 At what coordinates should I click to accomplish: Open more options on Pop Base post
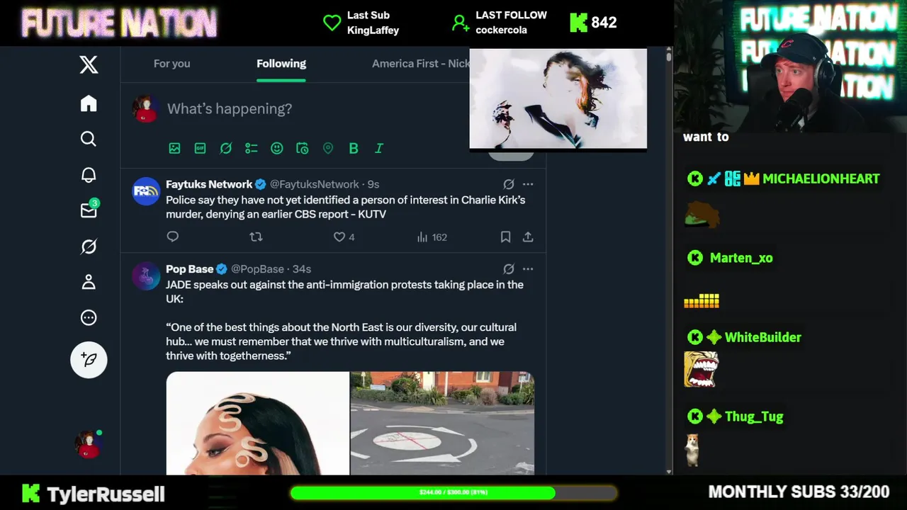[x=528, y=269]
